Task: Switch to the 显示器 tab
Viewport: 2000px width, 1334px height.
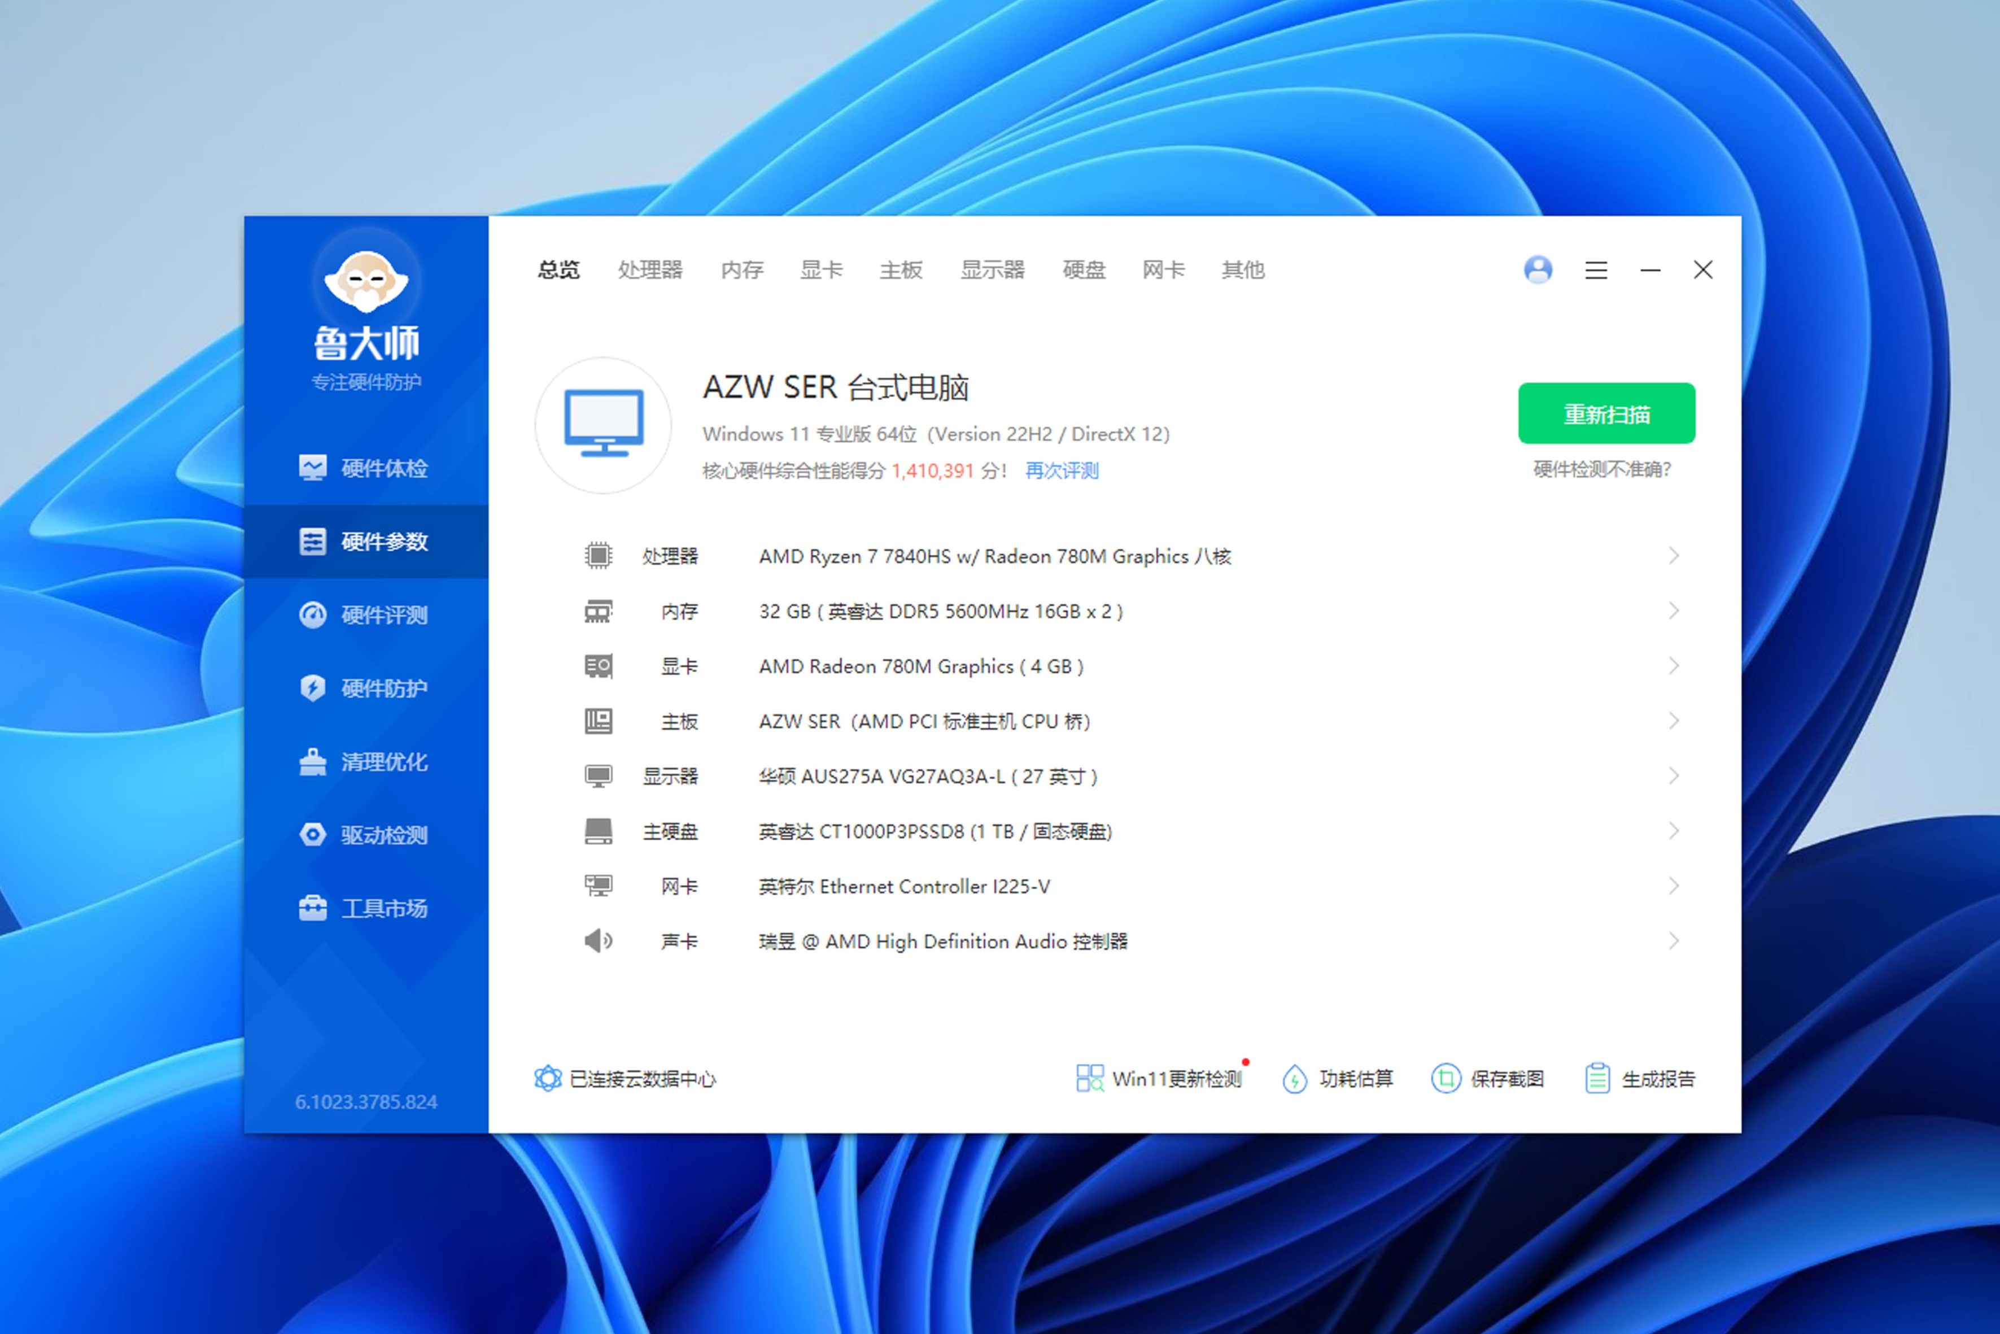Action: point(992,270)
